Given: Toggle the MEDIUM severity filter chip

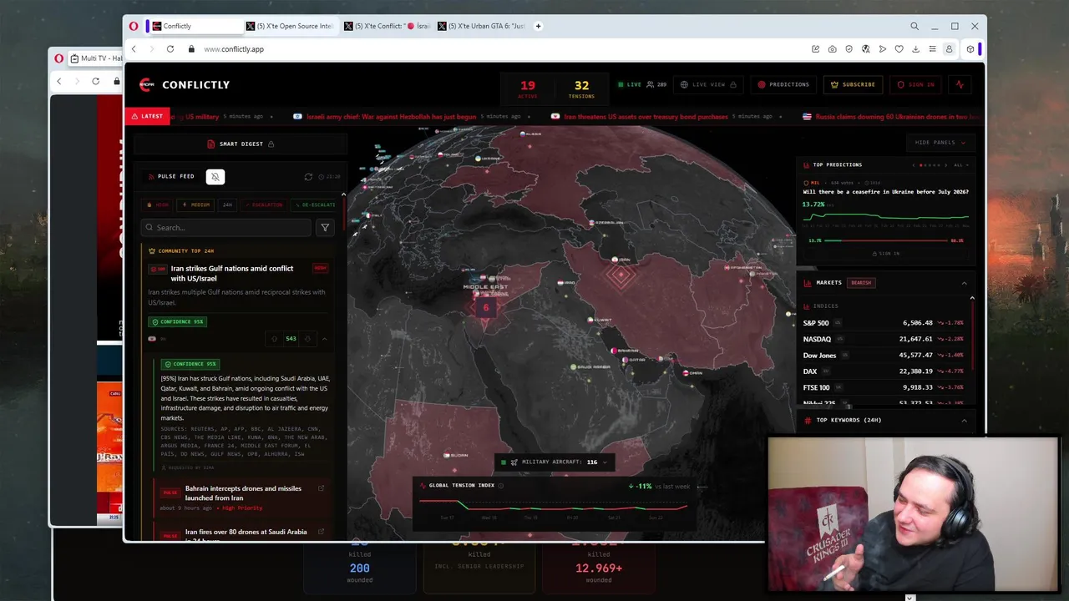Looking at the screenshot, I should tap(196, 205).
